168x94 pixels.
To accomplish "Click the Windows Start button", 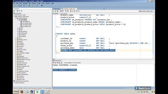I will [x=16, y=92].
